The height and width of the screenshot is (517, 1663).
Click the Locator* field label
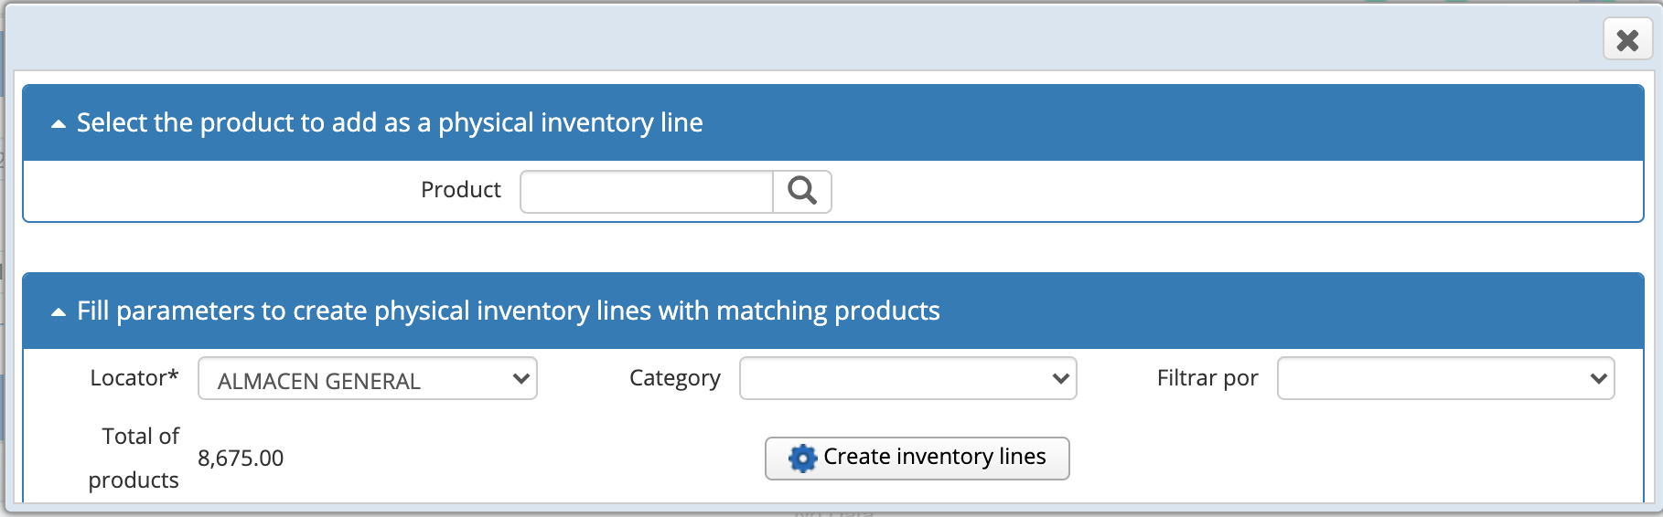click(x=134, y=377)
